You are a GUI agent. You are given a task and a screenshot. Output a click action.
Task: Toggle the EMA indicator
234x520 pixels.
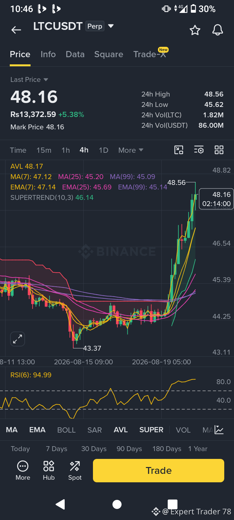click(x=37, y=430)
